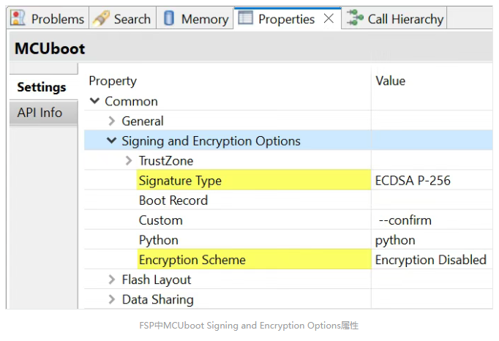The height and width of the screenshot is (341, 499).
Task: Select the Encryption Scheme property
Action: point(254,260)
